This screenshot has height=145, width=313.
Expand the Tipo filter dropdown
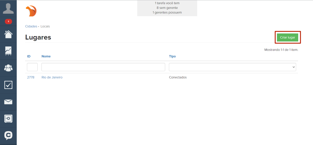(232, 67)
